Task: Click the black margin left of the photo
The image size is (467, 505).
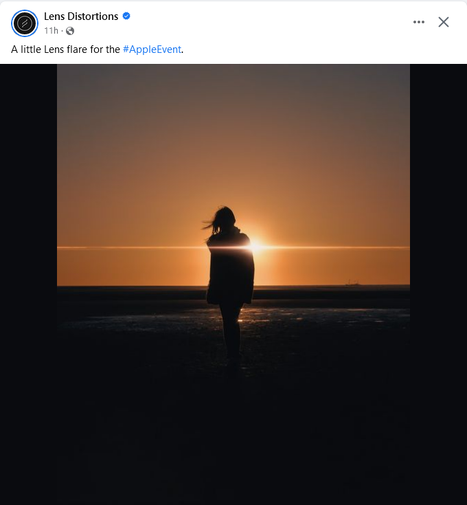Action: [27, 275]
